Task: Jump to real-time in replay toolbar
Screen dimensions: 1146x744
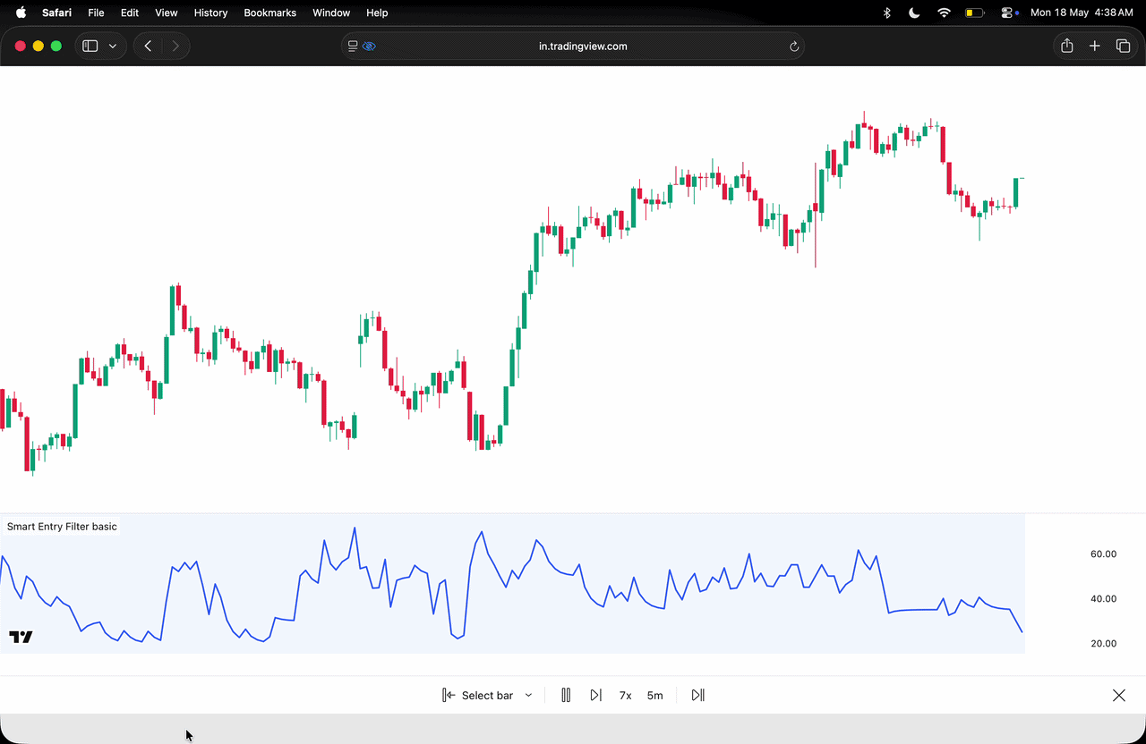Action: pos(698,695)
